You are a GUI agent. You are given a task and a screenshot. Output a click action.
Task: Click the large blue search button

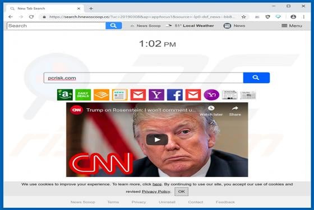pos(256,78)
